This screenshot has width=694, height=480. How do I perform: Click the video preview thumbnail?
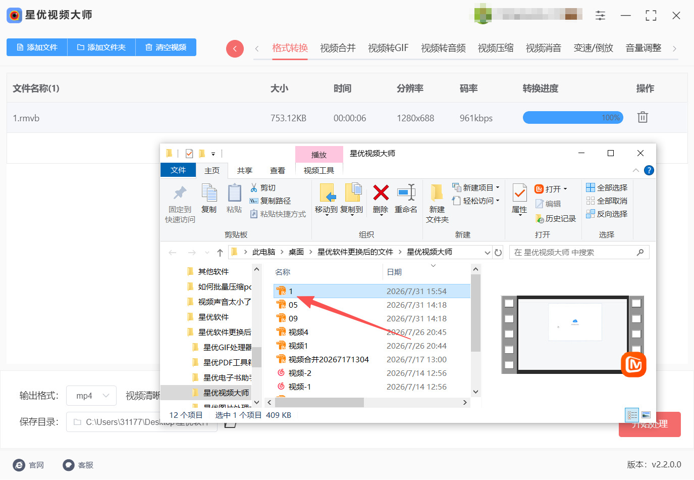(x=573, y=334)
